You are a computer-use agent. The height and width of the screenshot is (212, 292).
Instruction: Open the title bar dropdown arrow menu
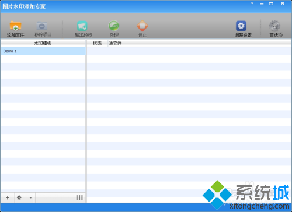(x=252, y=3)
